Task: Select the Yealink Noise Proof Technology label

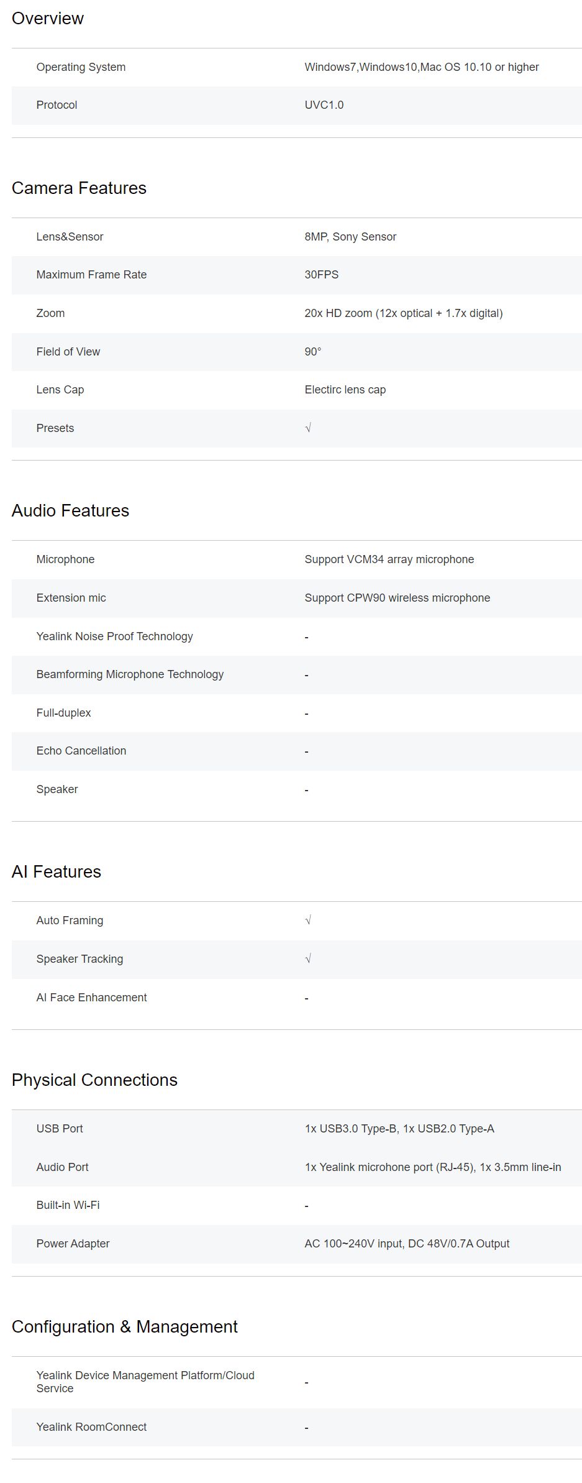Action: tap(114, 636)
